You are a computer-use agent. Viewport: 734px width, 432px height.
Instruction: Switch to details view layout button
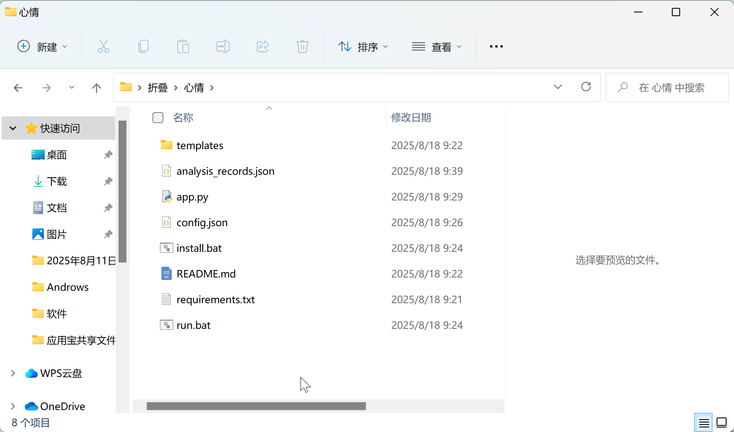pyautogui.click(x=703, y=422)
